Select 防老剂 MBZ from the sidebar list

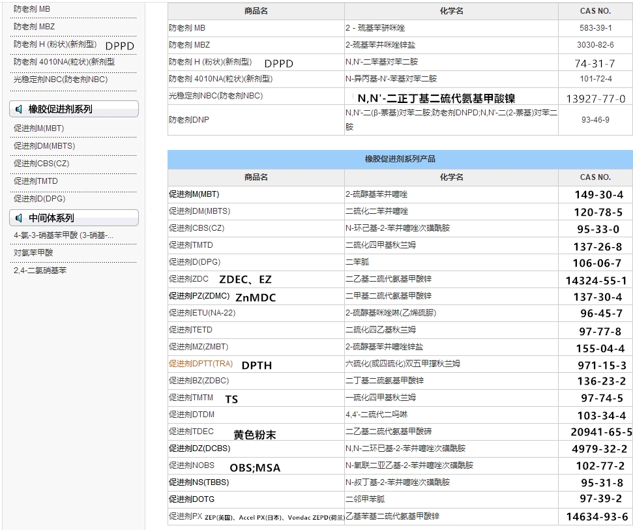(34, 27)
